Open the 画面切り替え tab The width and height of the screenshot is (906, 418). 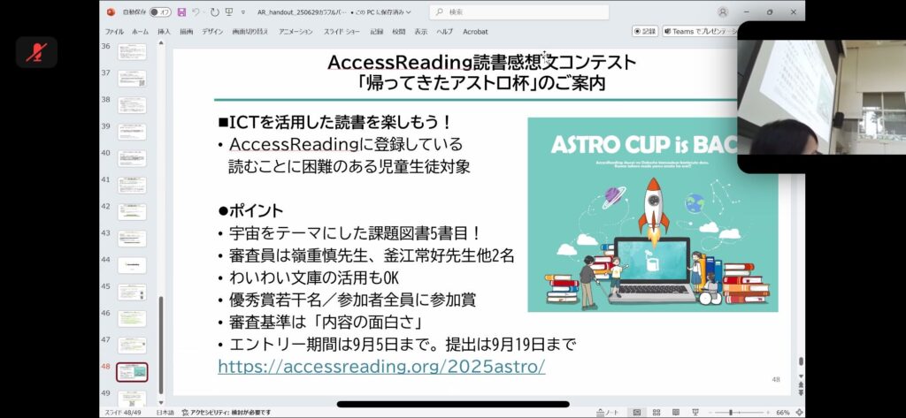coord(250,32)
